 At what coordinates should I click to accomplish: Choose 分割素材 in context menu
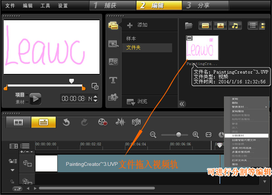click(x=246, y=135)
